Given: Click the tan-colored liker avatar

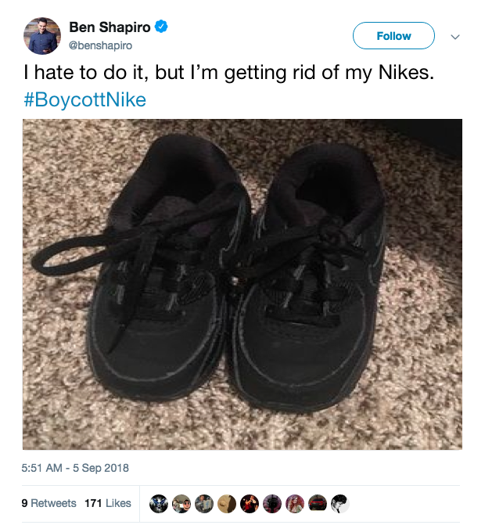Looking at the screenshot, I should [x=227, y=503].
